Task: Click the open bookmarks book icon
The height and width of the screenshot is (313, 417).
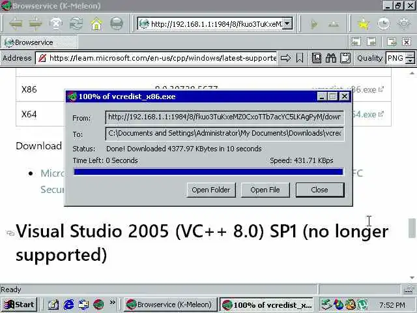Action: coord(317,58)
